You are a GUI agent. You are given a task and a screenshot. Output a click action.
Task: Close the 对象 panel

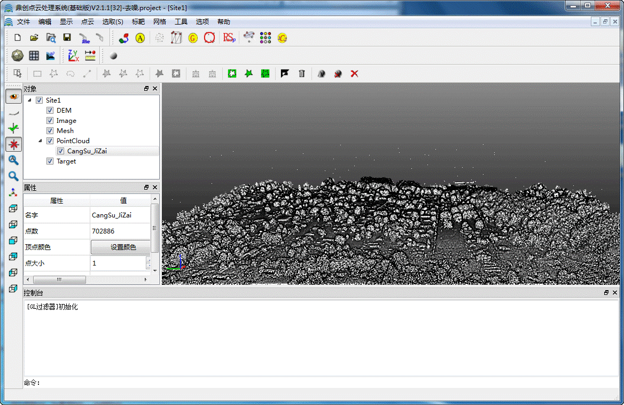pos(155,89)
